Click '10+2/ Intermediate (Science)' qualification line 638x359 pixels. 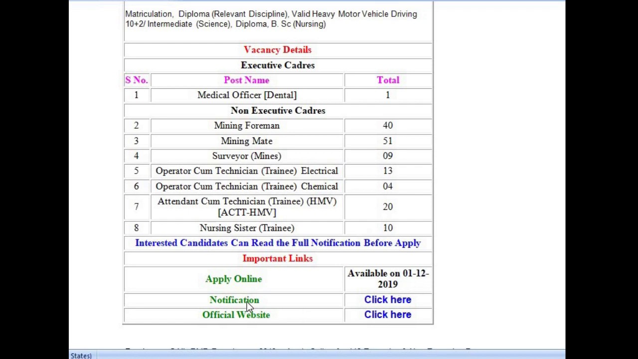225,24
